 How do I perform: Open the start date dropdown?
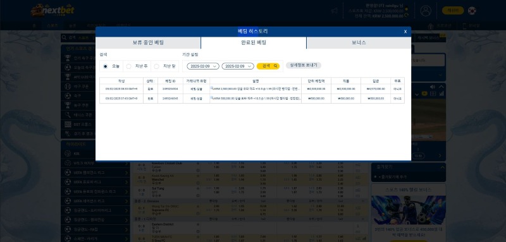[x=203, y=66]
